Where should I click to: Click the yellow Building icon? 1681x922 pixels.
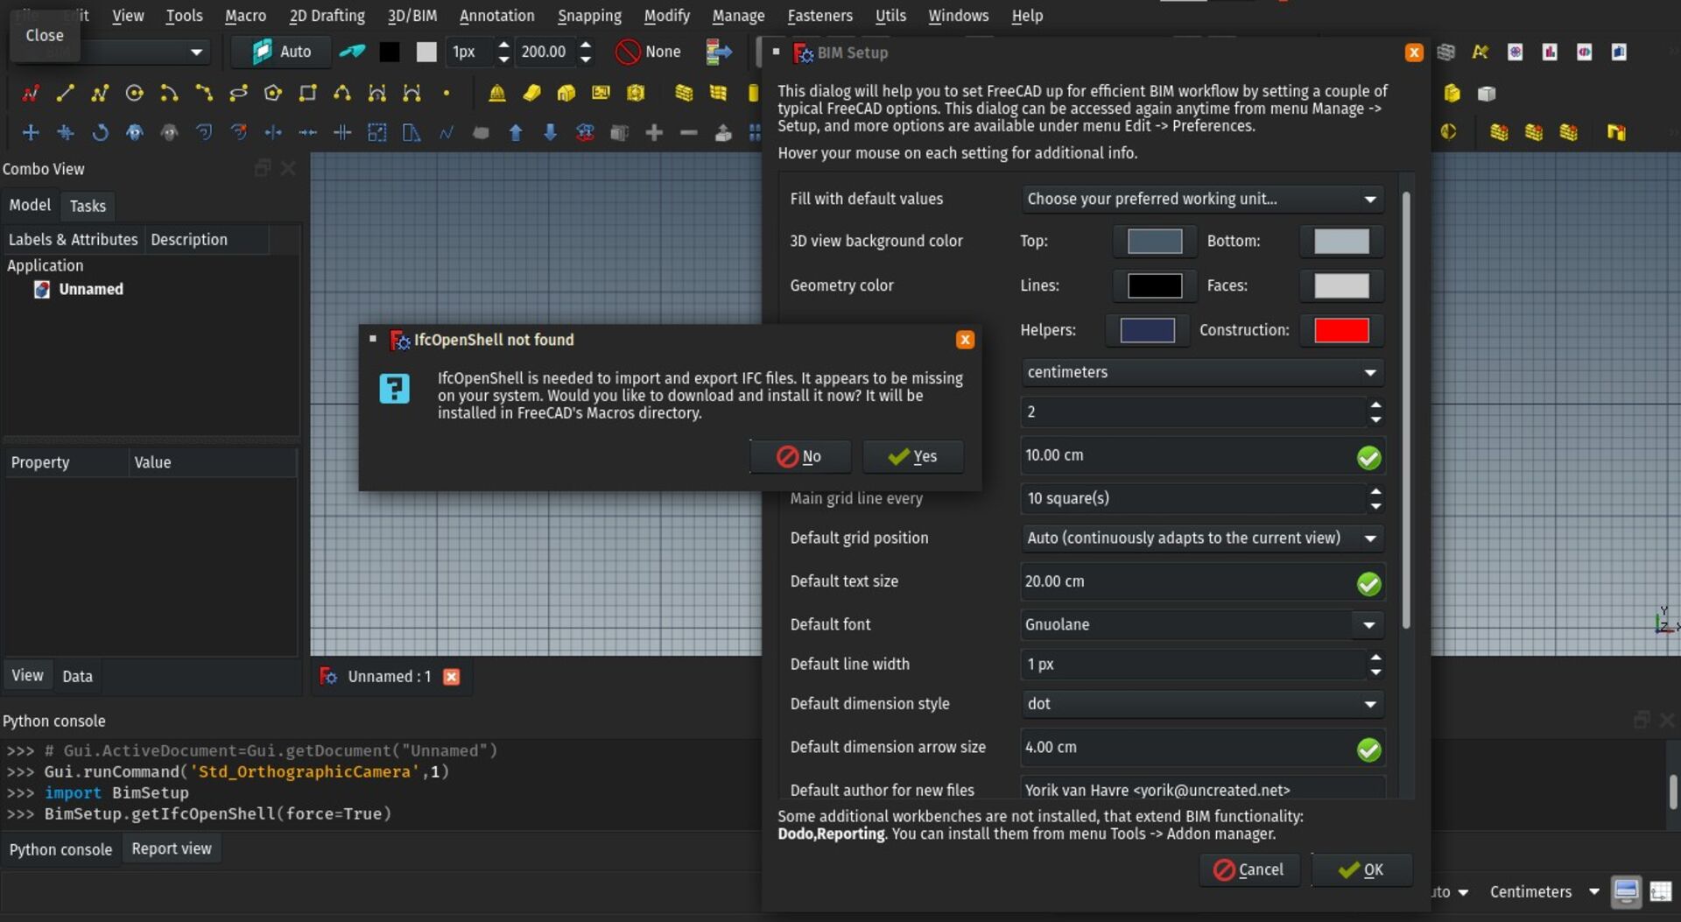tap(566, 93)
